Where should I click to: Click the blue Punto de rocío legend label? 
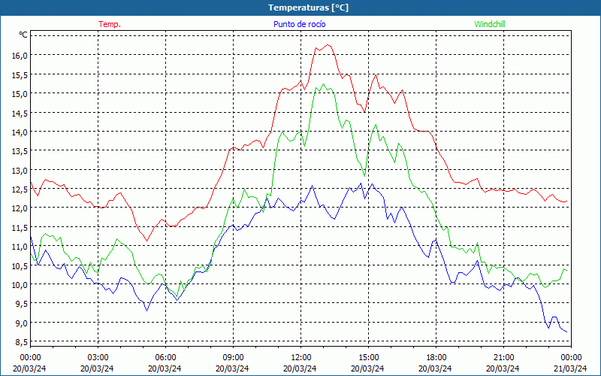(299, 24)
